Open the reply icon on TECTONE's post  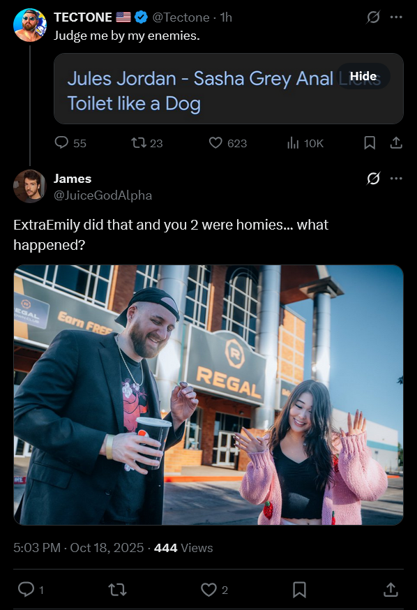(61, 143)
